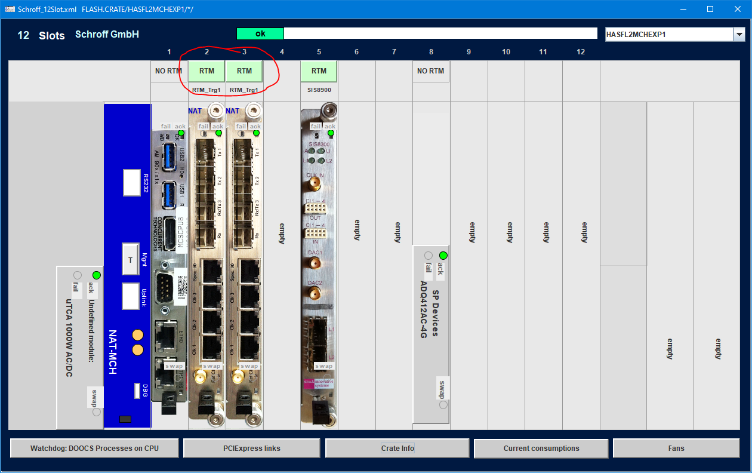Click the empty slot 4

tap(282, 233)
